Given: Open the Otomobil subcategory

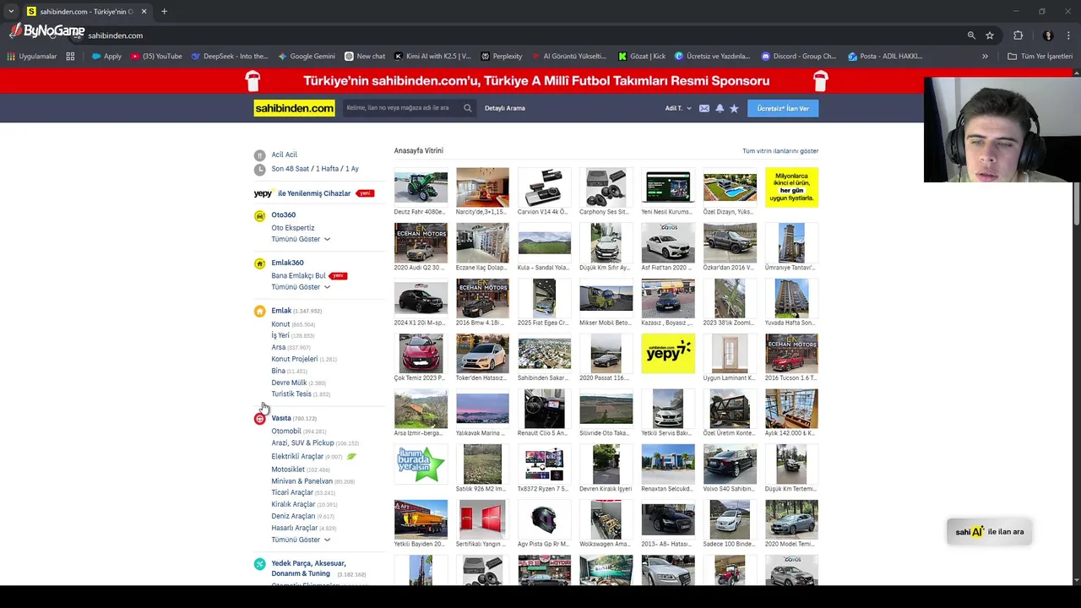Looking at the screenshot, I should pyautogui.click(x=286, y=432).
